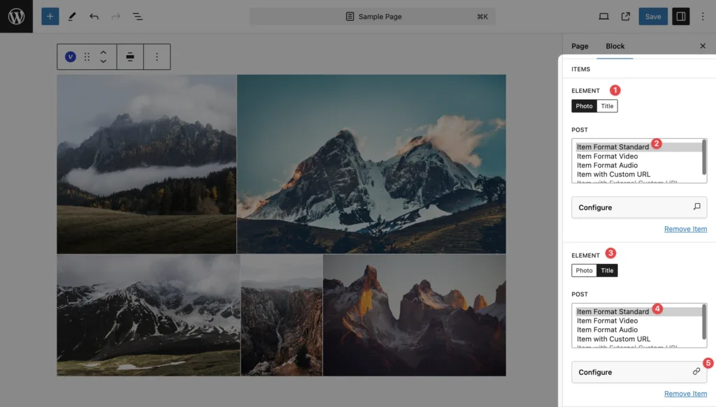Image resolution: width=716 pixels, height=407 pixels.
Task: Open the block alignment control
Action: [x=130, y=57]
